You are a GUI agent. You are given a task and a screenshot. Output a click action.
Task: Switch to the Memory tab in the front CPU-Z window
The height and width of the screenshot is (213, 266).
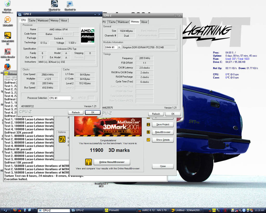coord(55,21)
